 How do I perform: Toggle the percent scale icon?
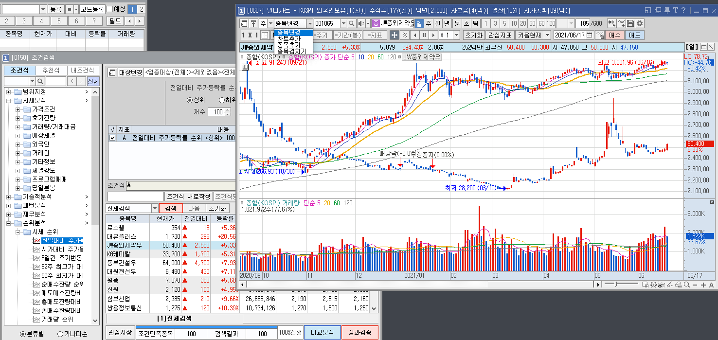pos(404,35)
